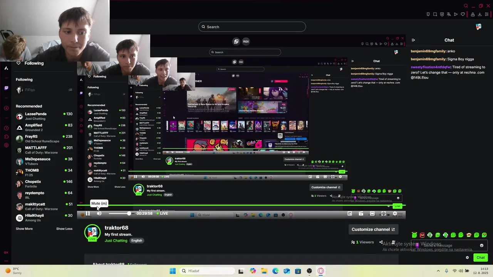Open File Explorer from taskbar
493x277 pixels.
264,271
